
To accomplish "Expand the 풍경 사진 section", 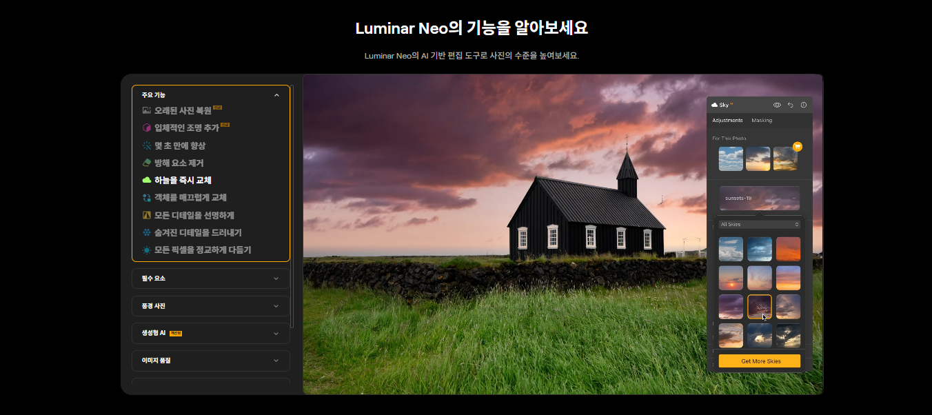I will (x=211, y=306).
